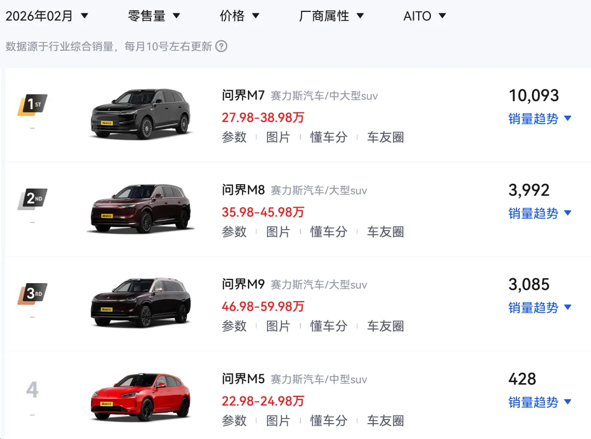Open the 价格 filter dropdown
Screen dimensions: 591x439
(240, 16)
